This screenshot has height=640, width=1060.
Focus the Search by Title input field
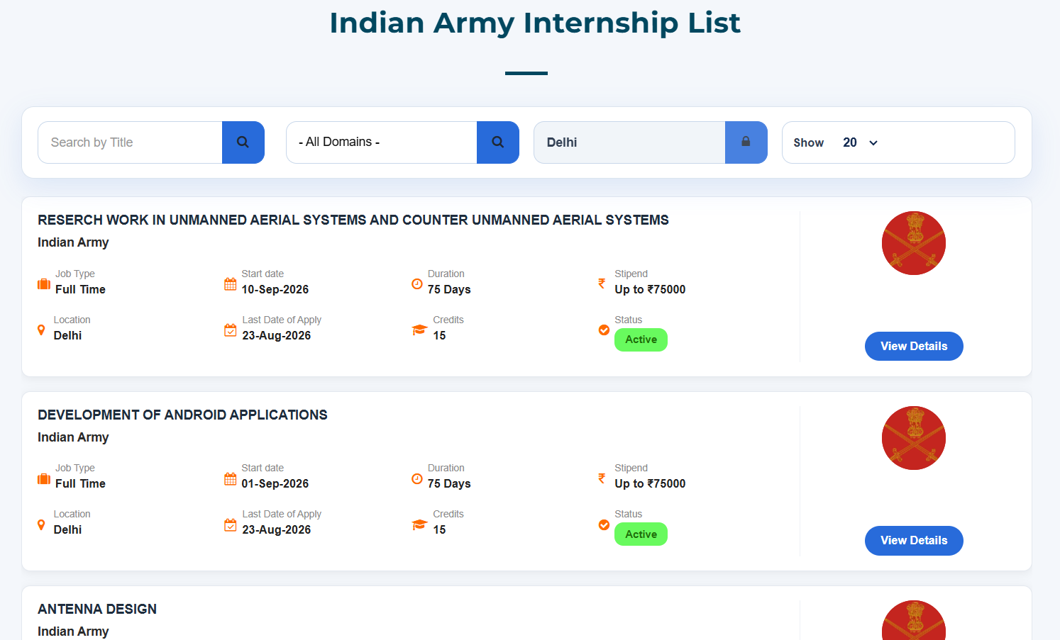click(x=130, y=142)
